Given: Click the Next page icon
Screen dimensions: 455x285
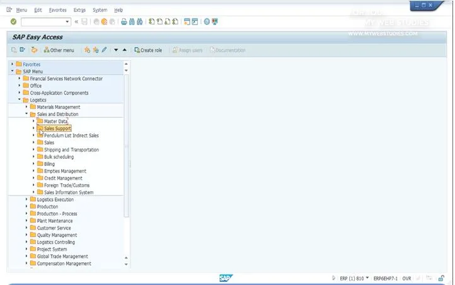Looking at the screenshot, I should tap(168, 22).
